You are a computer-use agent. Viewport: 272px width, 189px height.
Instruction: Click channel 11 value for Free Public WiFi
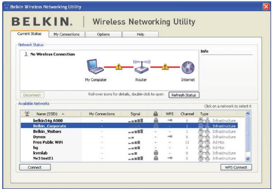187,142
